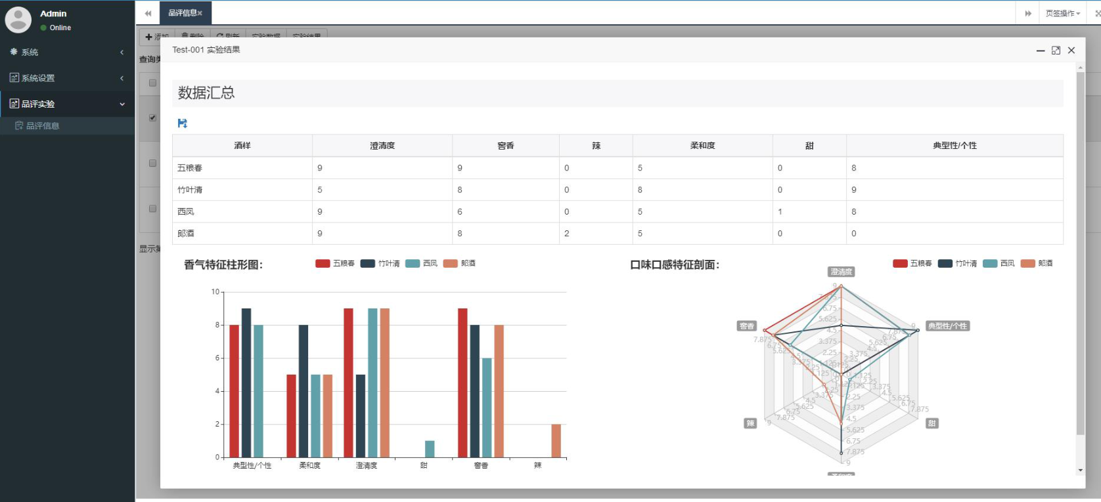Image resolution: width=1101 pixels, height=502 pixels.
Task: Maximize the Test-001 实验结果 dialog
Action: point(1056,51)
